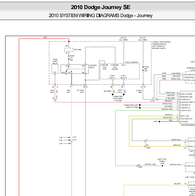Screen dimensions: 195x196
Task: Click the "A106" circuit code
Action: (x=164, y=73)
